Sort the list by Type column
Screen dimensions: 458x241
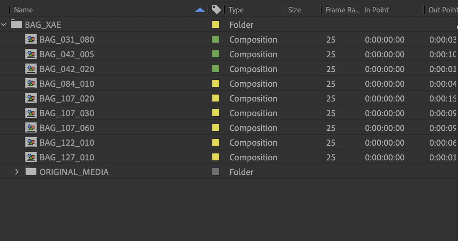click(x=236, y=10)
